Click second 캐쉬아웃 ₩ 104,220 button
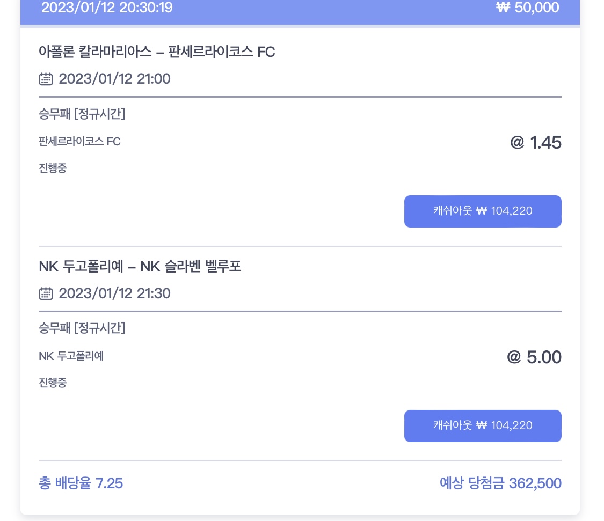 pyautogui.click(x=483, y=425)
